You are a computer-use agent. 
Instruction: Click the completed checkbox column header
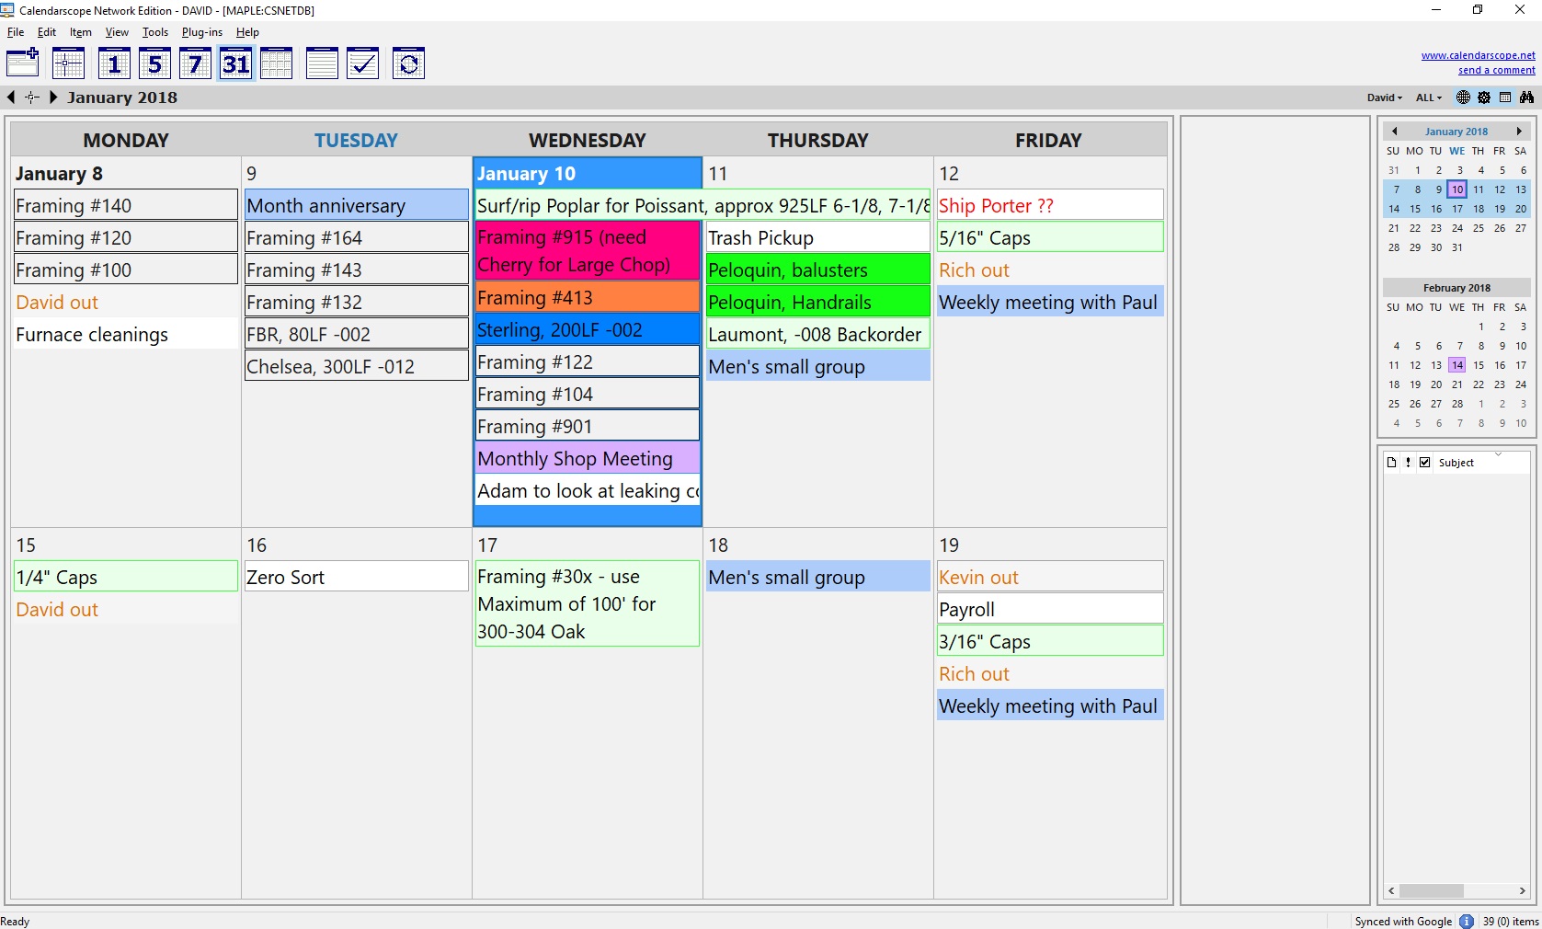click(x=1424, y=463)
